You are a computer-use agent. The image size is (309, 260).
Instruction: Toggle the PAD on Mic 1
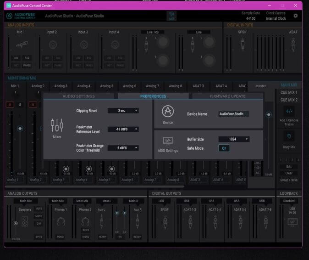point(27,58)
